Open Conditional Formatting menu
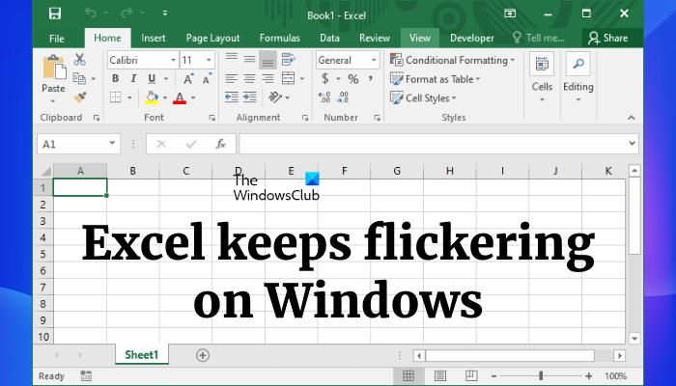676x386 pixels. tap(452, 60)
